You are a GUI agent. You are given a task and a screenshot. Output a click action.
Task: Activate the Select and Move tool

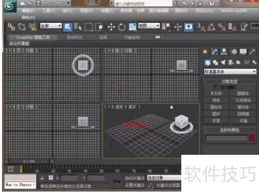pyautogui.click(x=111, y=27)
